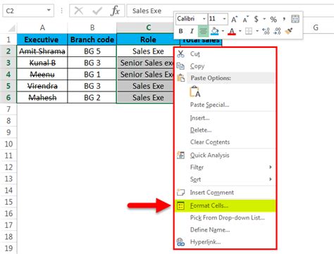Click cell containing Virendra
334x254 pixels.
tap(42, 86)
